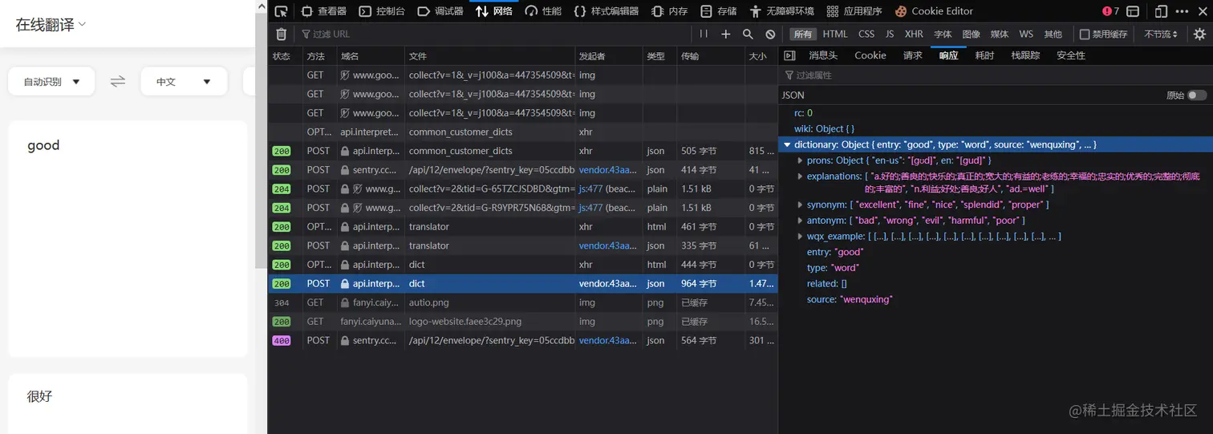Filter requests by 所有
This screenshot has height=434, width=1213.
tap(802, 34)
